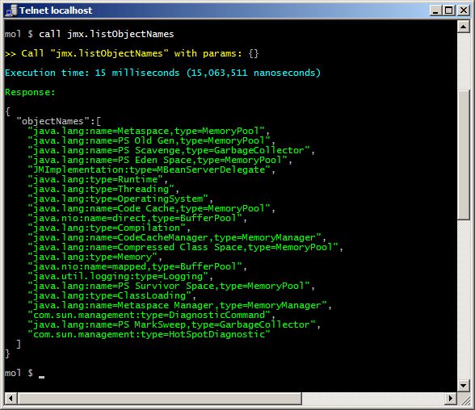Click the "Telnet localhost" title bar text

point(56,10)
